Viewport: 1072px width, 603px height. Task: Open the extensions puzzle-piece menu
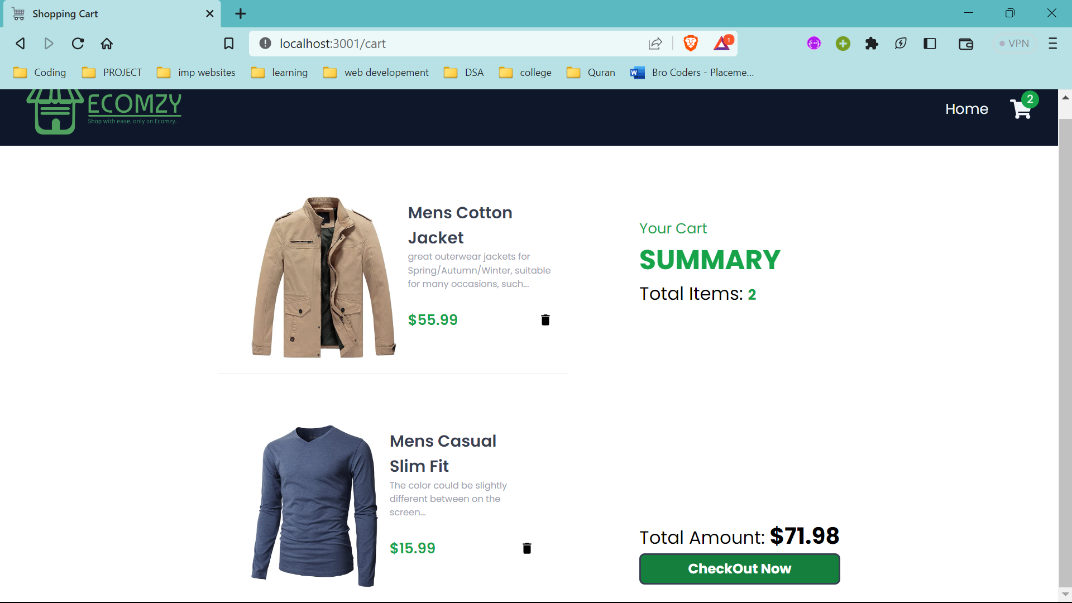click(x=872, y=43)
